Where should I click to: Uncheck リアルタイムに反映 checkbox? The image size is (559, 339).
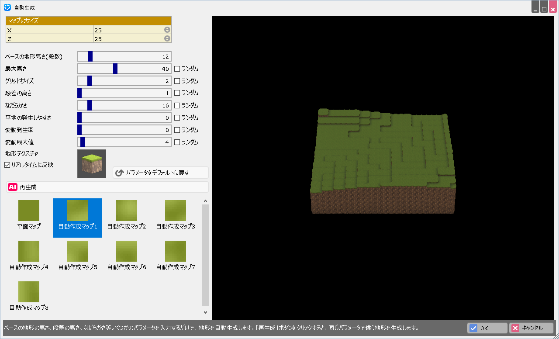pyautogui.click(x=7, y=165)
